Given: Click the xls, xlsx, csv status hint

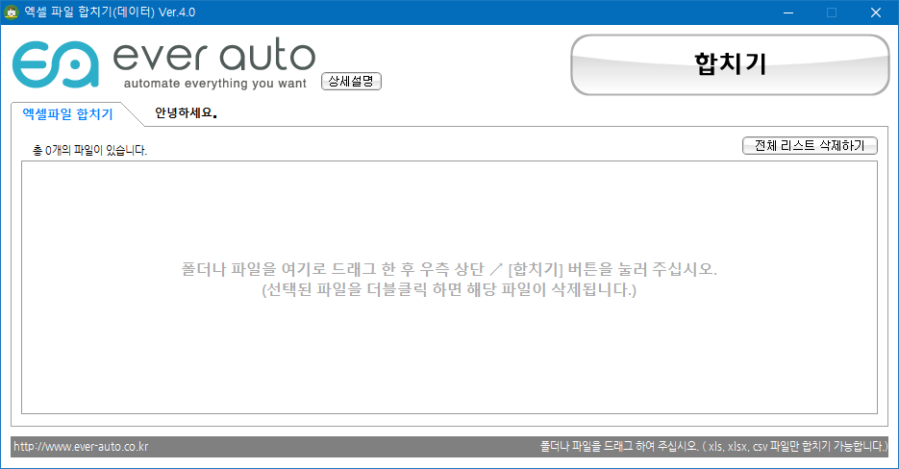Looking at the screenshot, I should click(x=713, y=446).
